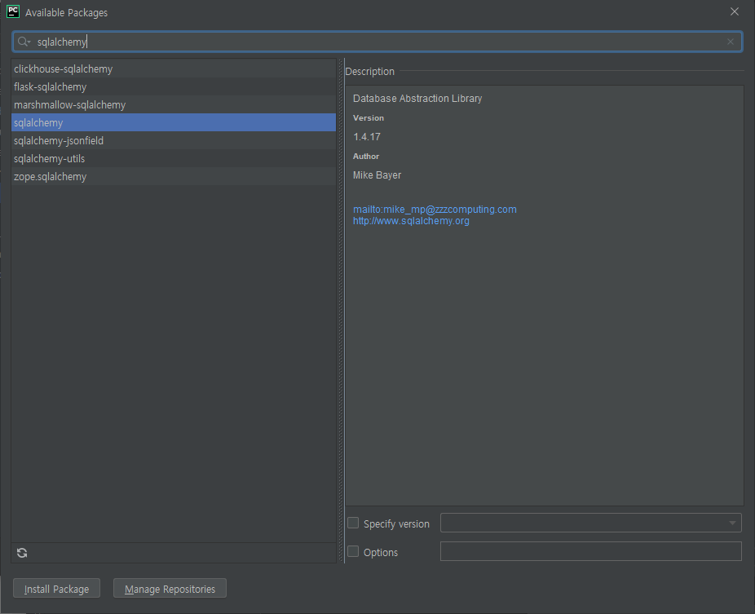Clear the search text with the X icon
The height and width of the screenshot is (614, 755).
click(731, 42)
